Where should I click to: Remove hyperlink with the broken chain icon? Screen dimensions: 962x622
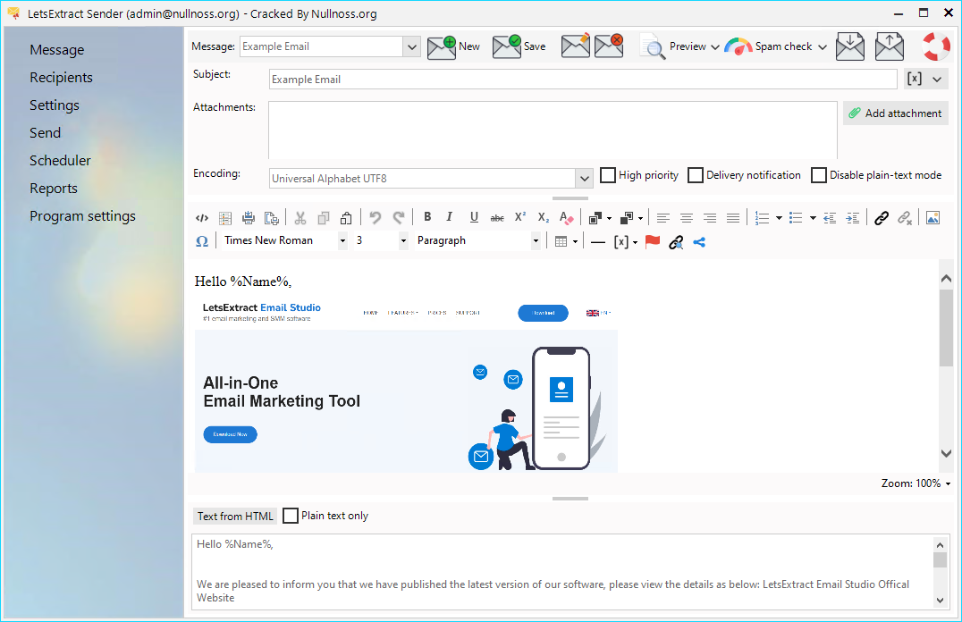905,218
